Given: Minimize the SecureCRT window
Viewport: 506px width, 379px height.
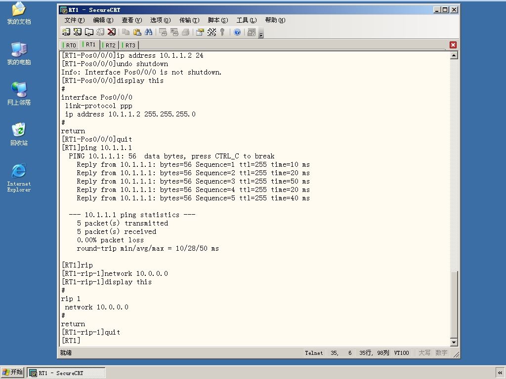Looking at the screenshot, I should pyautogui.click(x=437, y=10).
